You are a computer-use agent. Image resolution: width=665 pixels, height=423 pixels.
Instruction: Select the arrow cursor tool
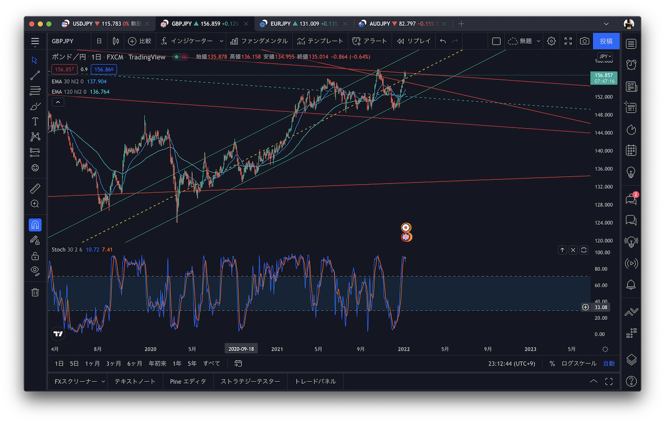(x=35, y=60)
